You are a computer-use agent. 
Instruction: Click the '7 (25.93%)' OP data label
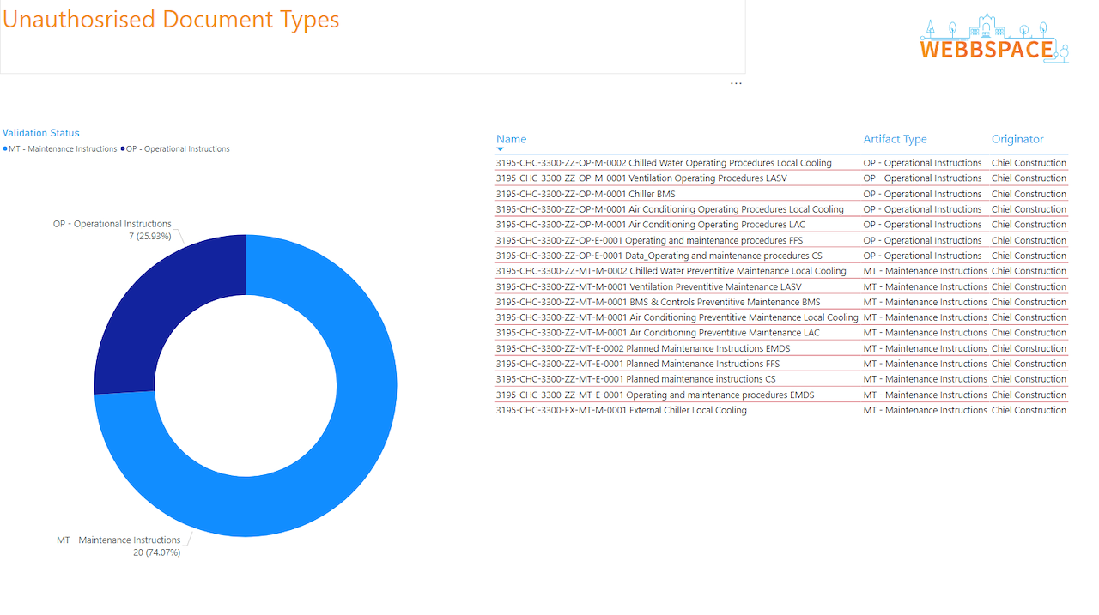(150, 236)
